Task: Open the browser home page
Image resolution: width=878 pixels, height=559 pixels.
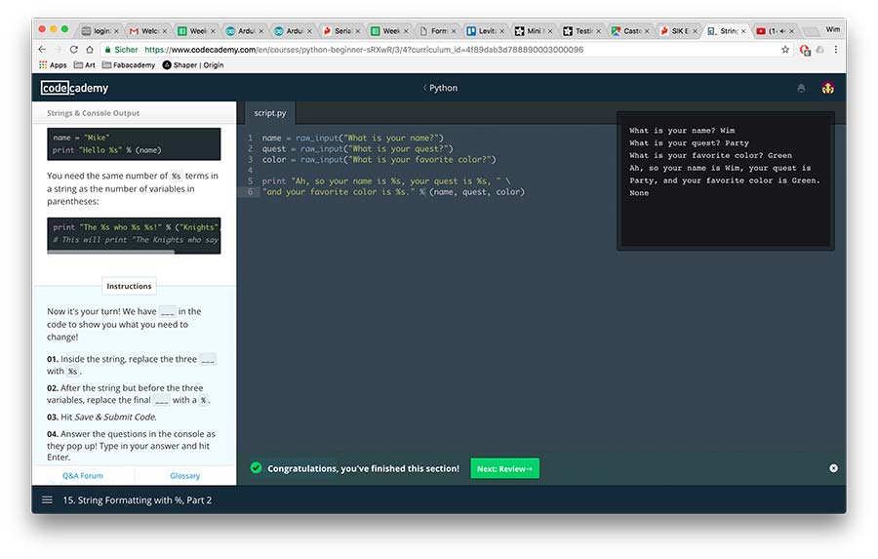Action: click(x=90, y=50)
